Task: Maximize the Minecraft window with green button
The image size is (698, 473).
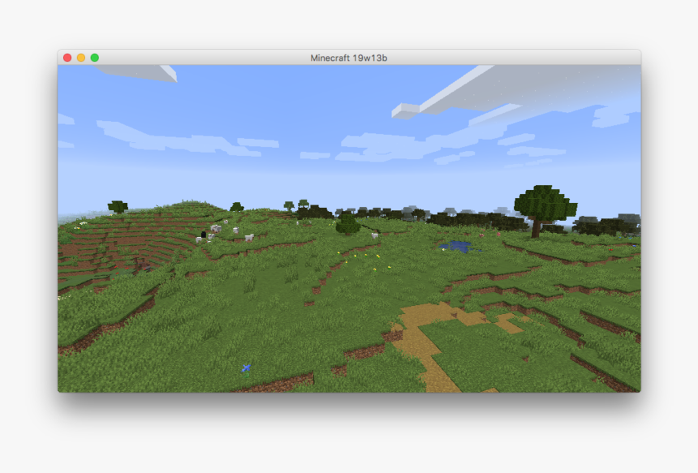Action: click(95, 58)
